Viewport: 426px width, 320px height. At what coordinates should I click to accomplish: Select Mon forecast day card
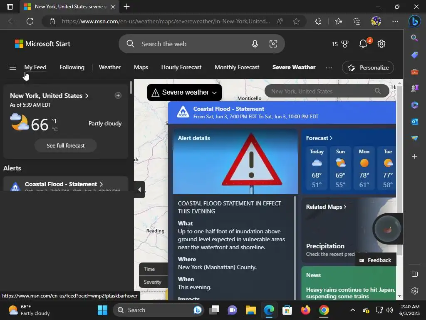[364, 168]
